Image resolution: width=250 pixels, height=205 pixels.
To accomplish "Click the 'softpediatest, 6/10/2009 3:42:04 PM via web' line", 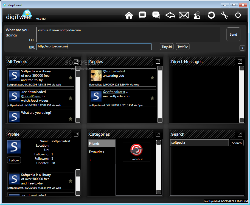I will coord(34,105).
